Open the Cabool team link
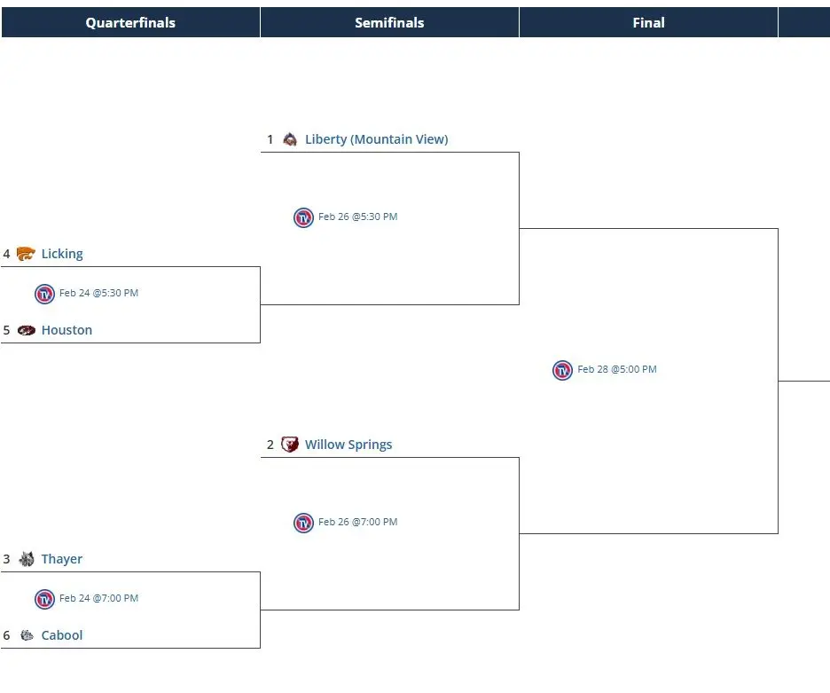Viewport: 830px width, 693px height. coord(61,634)
